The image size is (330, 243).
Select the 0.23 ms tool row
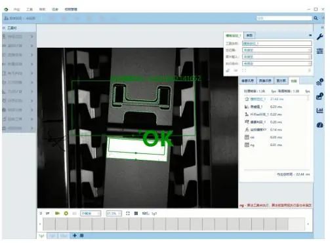(276, 107)
